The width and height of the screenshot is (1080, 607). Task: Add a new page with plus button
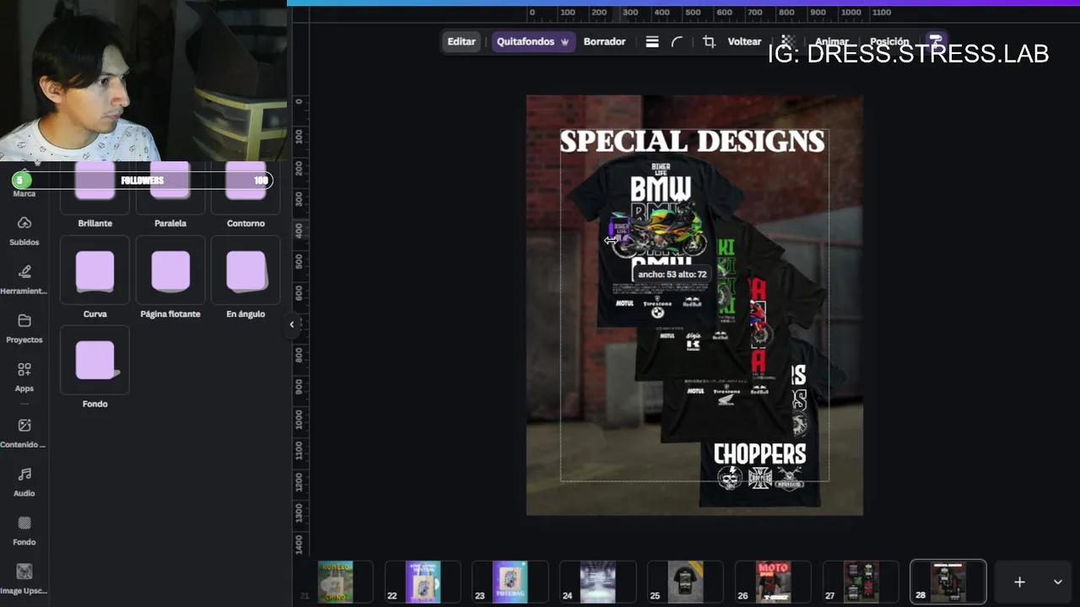1019,582
